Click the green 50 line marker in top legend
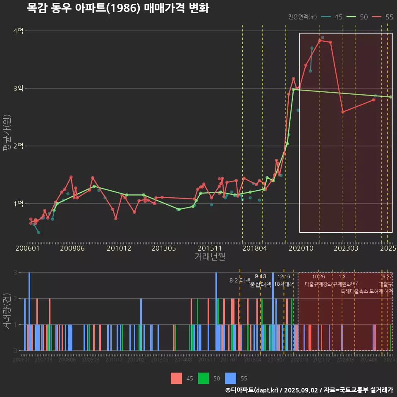 coord(352,17)
